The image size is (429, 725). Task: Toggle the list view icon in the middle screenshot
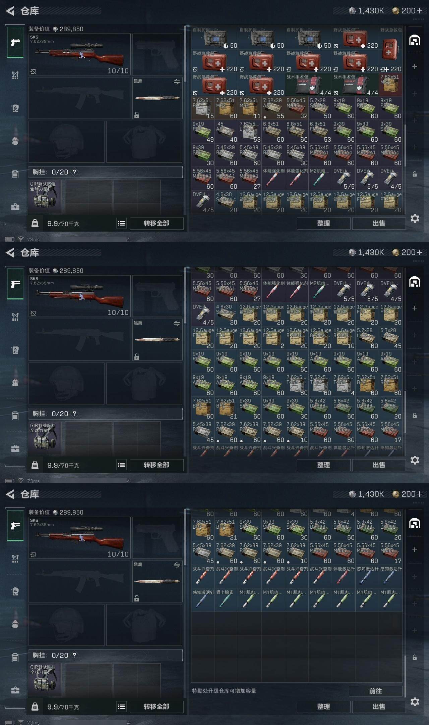(122, 465)
